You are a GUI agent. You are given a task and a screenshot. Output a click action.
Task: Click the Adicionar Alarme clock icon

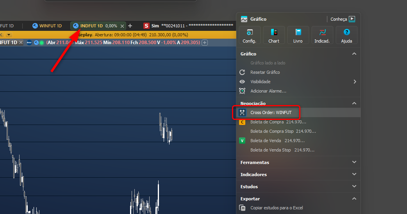click(242, 91)
